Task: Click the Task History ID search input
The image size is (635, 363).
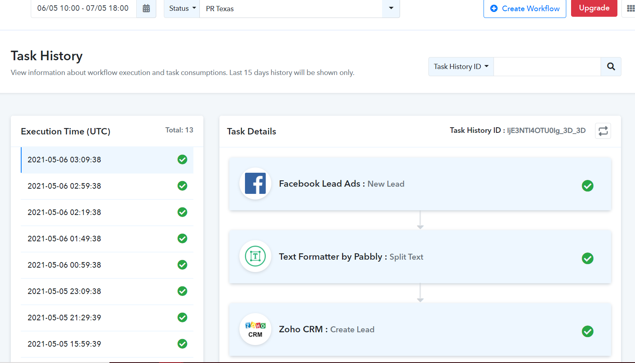Action: [x=547, y=67]
